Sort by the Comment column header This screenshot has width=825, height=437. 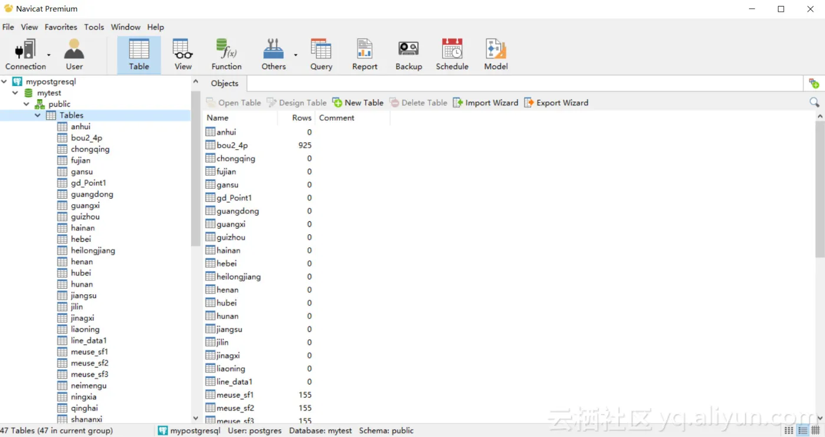pos(352,118)
